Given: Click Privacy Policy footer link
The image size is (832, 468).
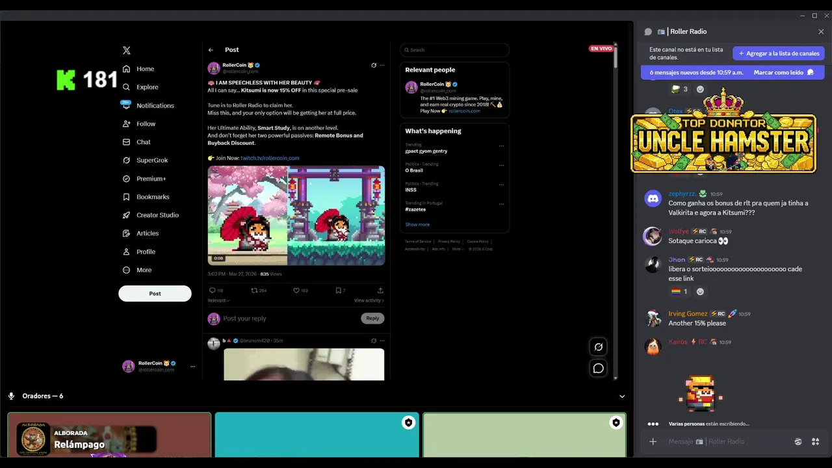Looking at the screenshot, I should coord(448,241).
